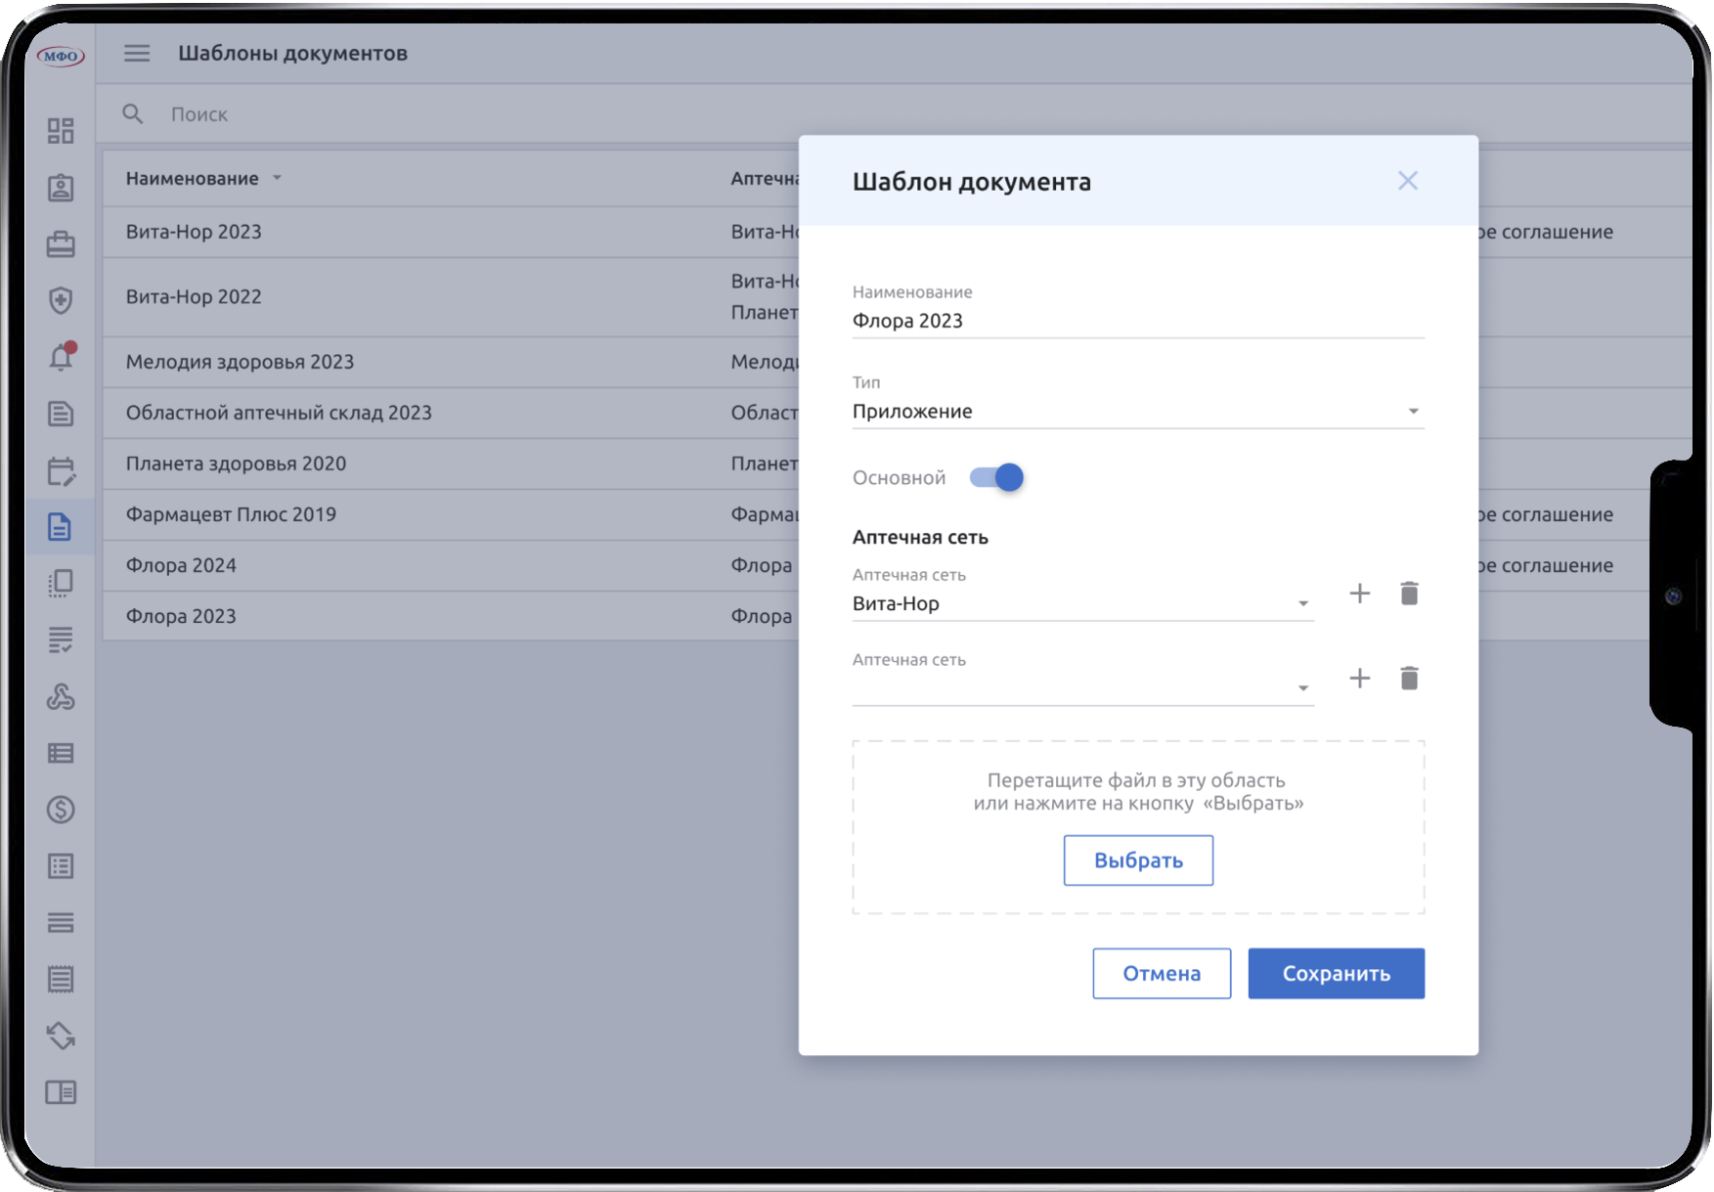Open the finance section via dollar icon
The width and height of the screenshot is (1714, 1192).
(60, 809)
